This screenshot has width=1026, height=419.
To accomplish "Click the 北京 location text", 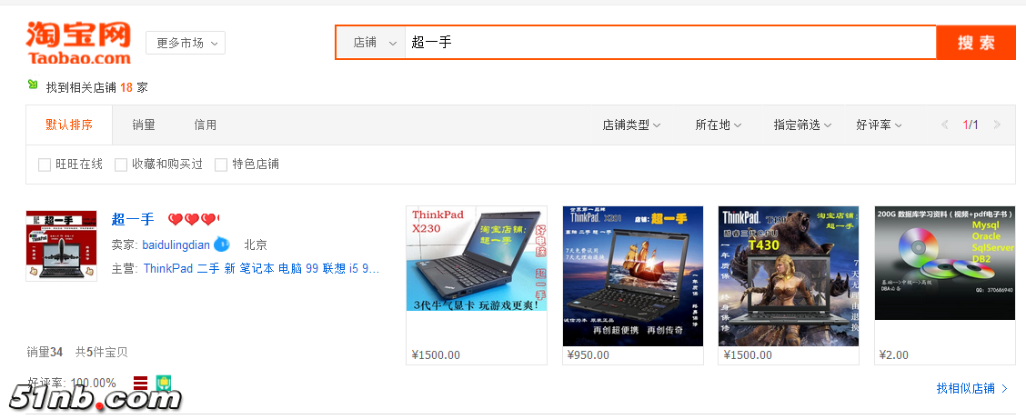I will point(256,245).
